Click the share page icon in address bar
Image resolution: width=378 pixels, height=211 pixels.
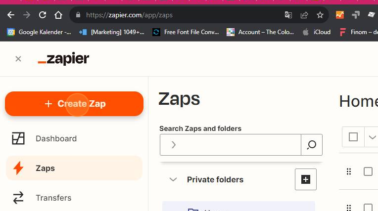click(304, 15)
